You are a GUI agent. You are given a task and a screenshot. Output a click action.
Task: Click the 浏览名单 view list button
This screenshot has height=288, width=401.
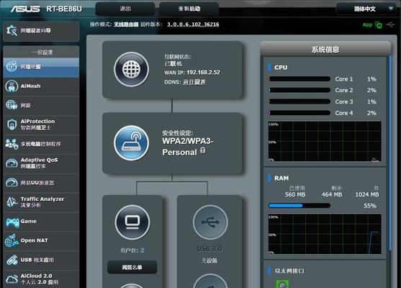[x=132, y=267]
